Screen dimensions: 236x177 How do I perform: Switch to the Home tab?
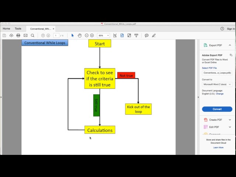coord(6,29)
